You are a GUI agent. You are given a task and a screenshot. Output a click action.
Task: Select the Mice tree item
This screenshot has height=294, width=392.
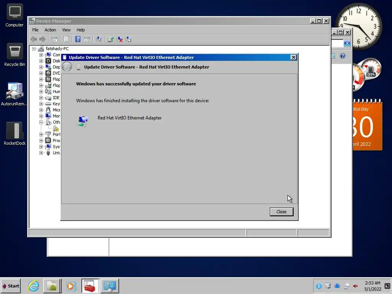click(x=56, y=110)
